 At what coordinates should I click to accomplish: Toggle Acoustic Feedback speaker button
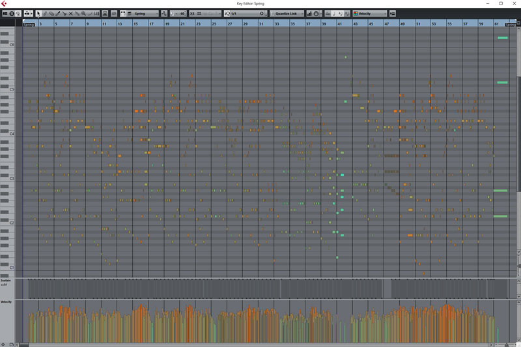point(18,14)
